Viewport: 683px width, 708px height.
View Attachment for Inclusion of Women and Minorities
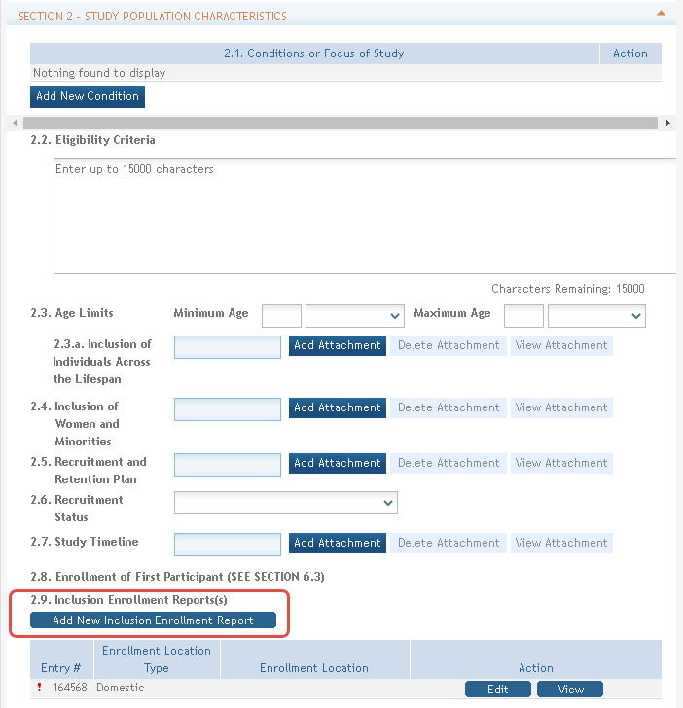click(x=561, y=407)
